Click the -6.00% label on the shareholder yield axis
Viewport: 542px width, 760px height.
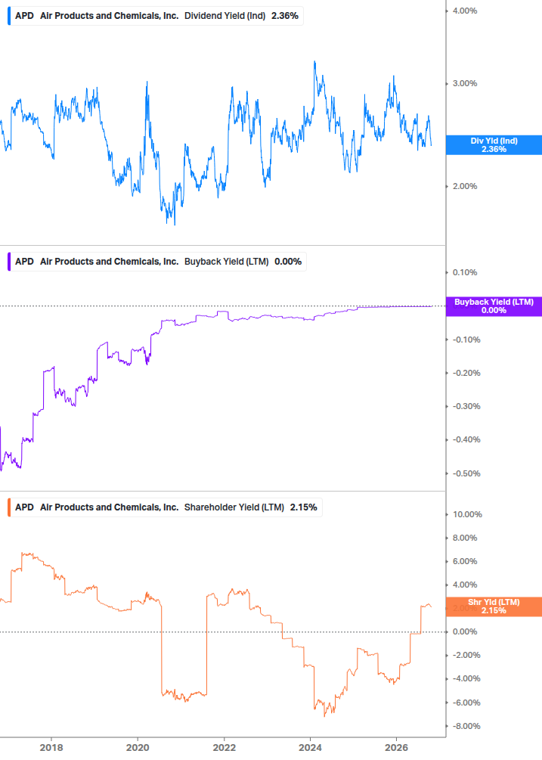point(466,703)
